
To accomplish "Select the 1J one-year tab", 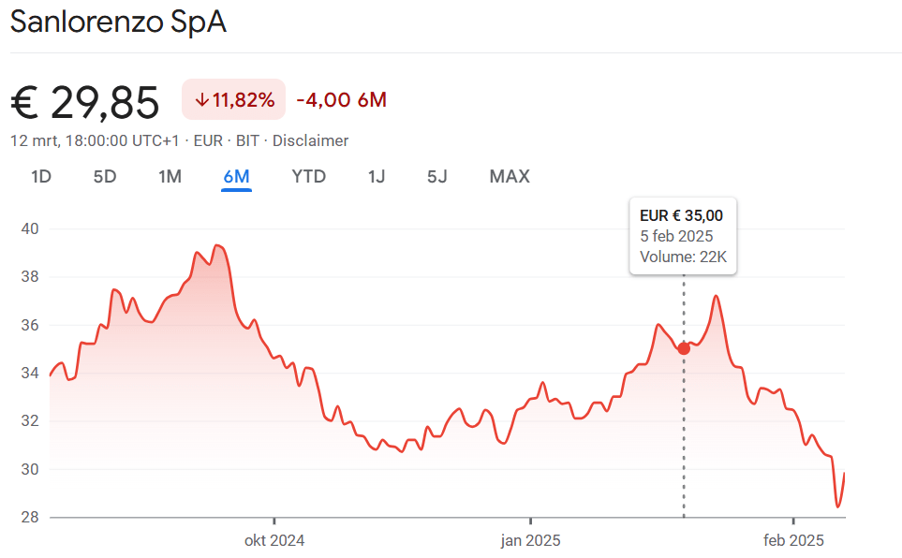I will coord(377,176).
